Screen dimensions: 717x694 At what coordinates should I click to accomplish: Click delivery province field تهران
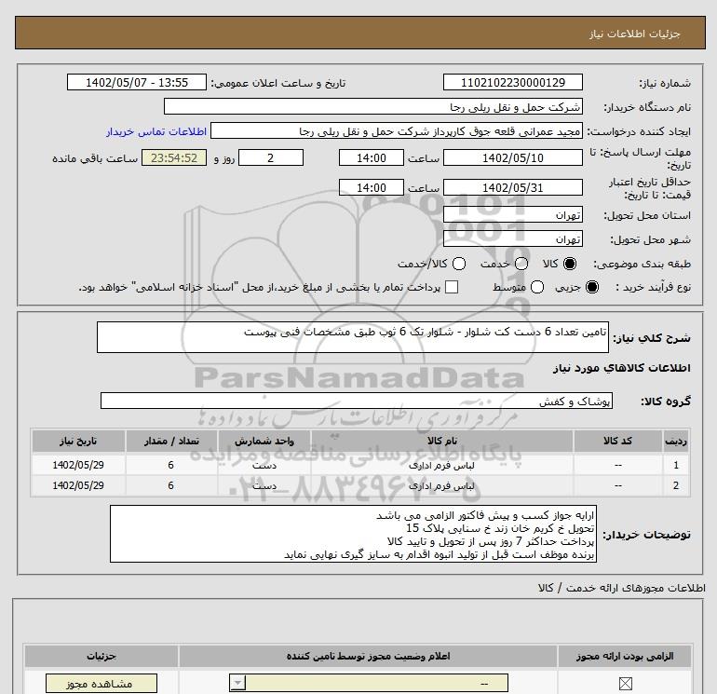[512, 214]
